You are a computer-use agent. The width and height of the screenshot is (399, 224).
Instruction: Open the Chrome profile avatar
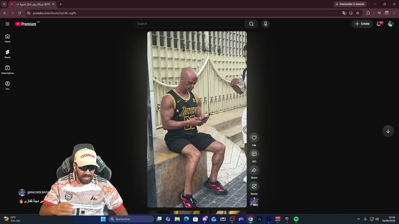tap(387, 13)
